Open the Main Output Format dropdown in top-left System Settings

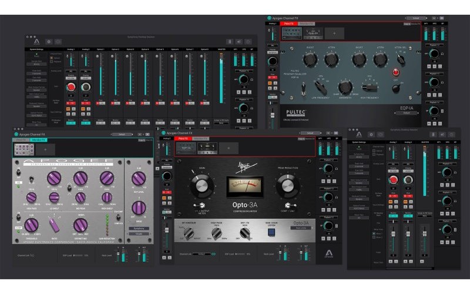pos(36,90)
